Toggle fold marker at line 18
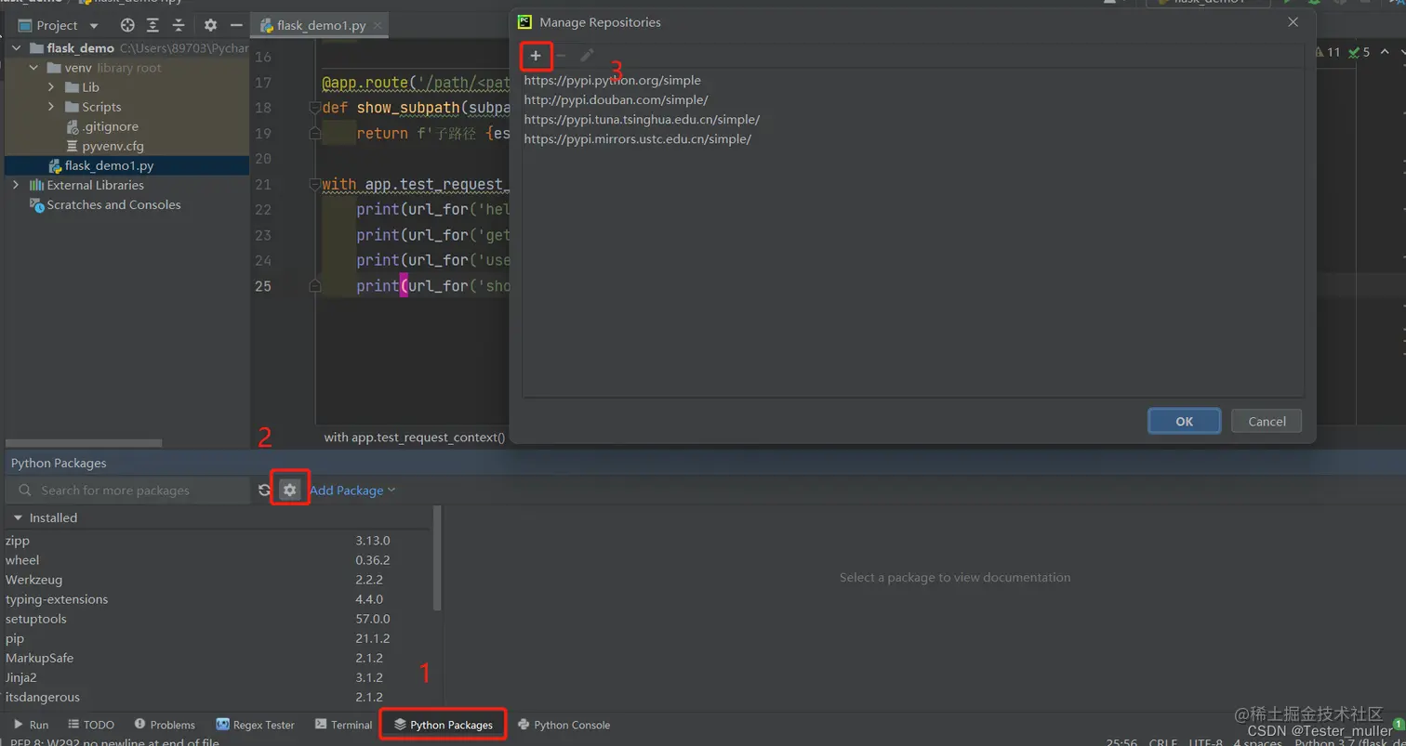 (x=315, y=108)
